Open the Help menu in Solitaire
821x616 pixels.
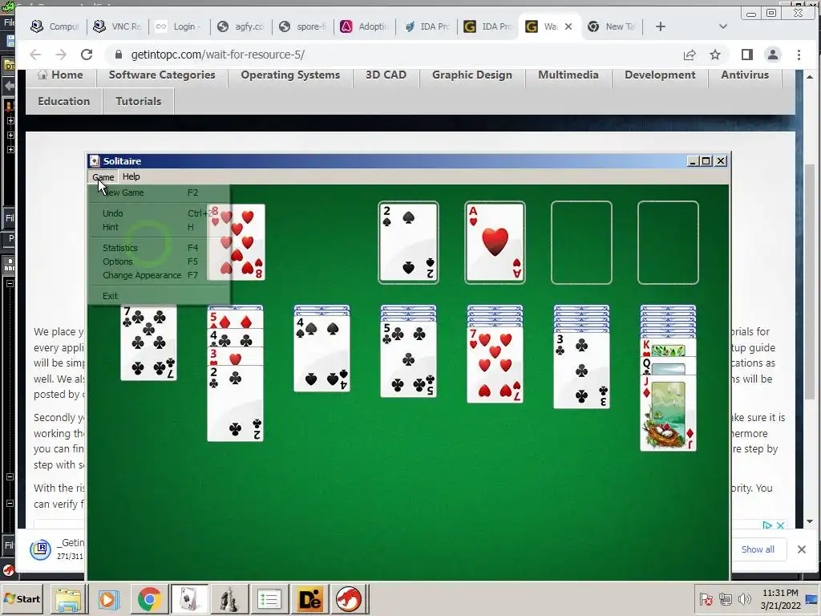pyautogui.click(x=131, y=177)
